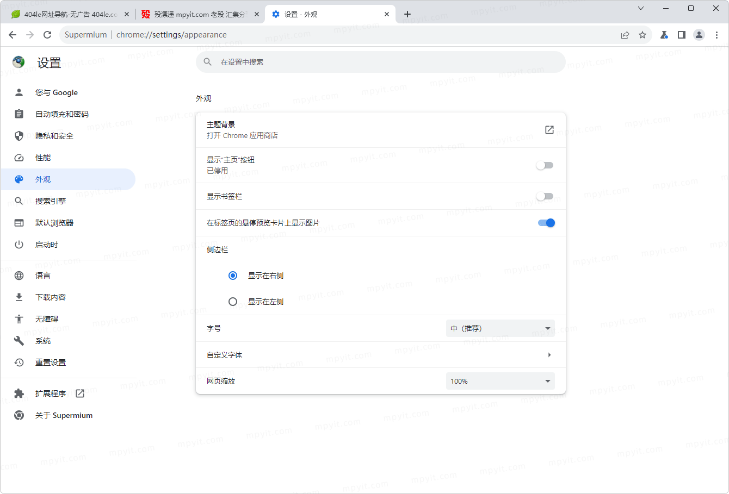
Task: Click the 性能 gauge icon
Action: [x=19, y=158]
